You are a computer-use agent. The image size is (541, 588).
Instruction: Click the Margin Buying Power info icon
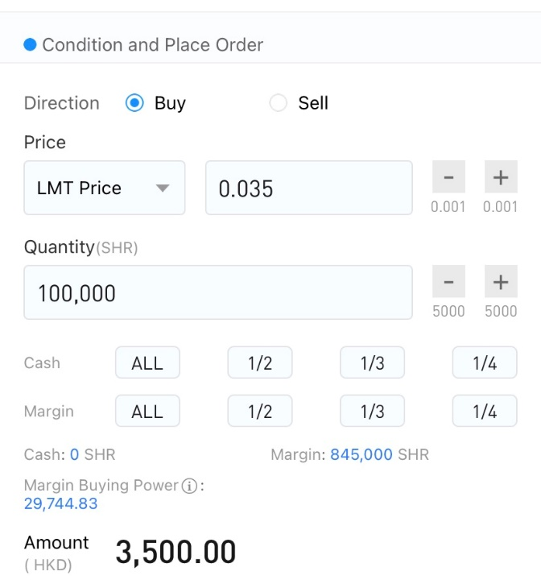(189, 486)
